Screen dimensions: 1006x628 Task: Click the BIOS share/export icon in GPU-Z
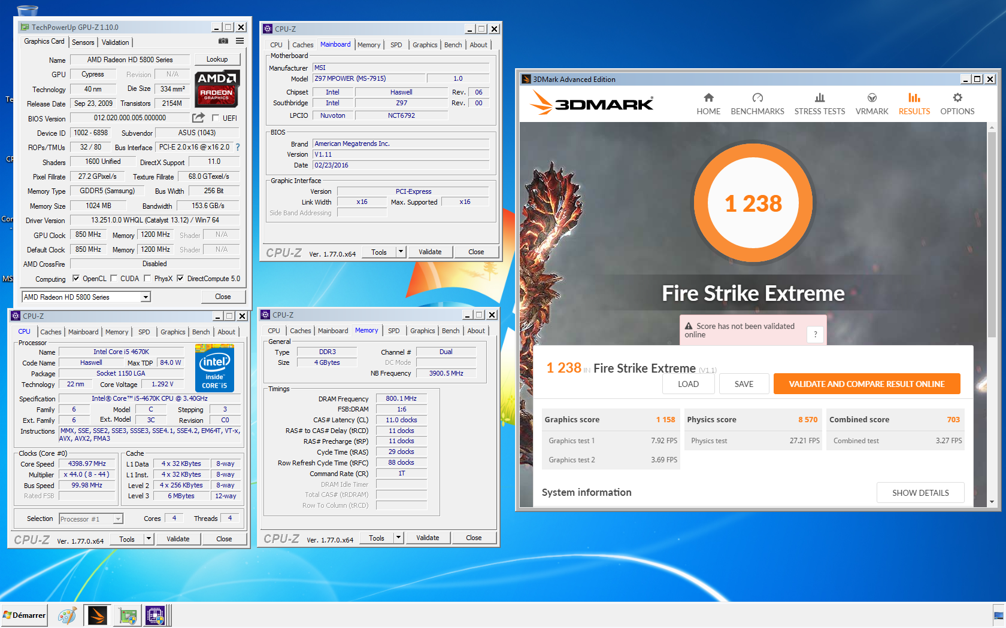[198, 118]
